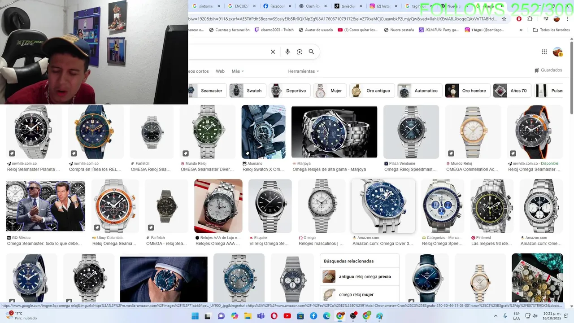The height and width of the screenshot is (323, 574).
Task: Open the Windows Start menu
Action: pos(195,316)
